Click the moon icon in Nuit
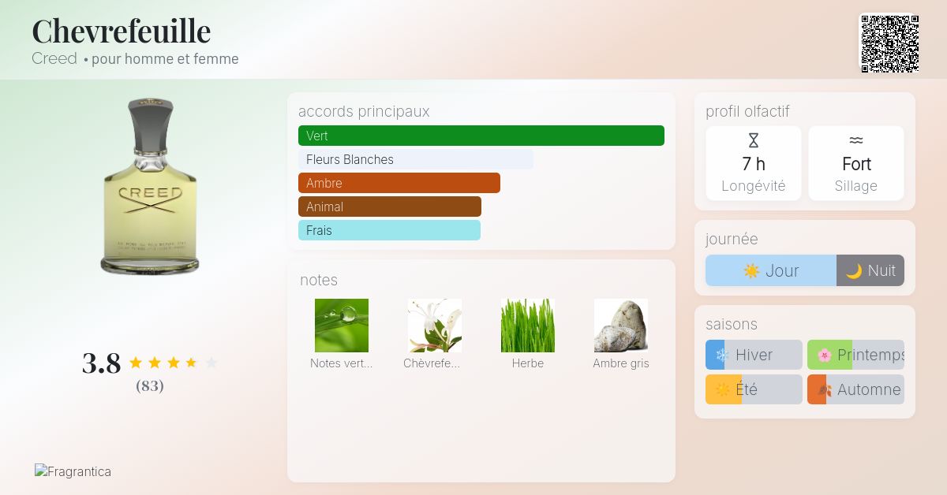Image resolution: width=947 pixels, height=495 pixels. [854, 271]
